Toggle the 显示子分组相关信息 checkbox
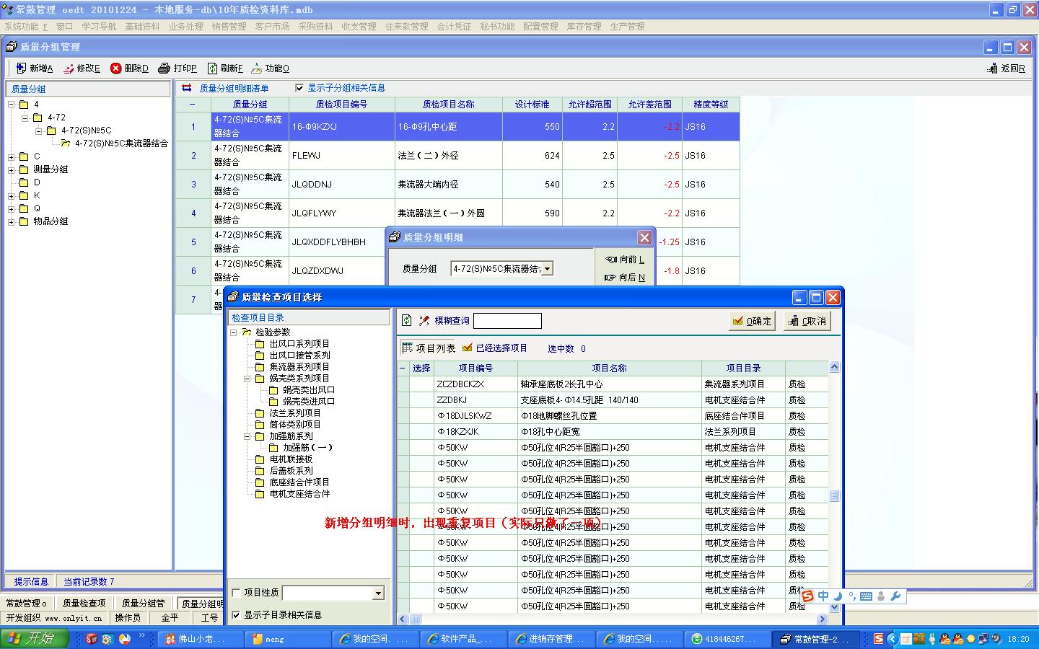Image resolution: width=1039 pixels, height=649 pixels. (299, 88)
